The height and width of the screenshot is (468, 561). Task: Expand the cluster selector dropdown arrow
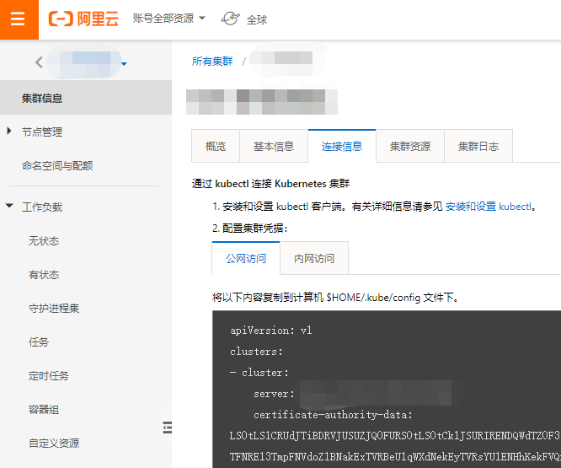(x=124, y=64)
